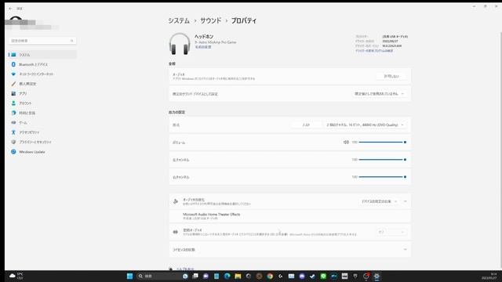Viewport: 502px width, 282px height.
Task: Select ゲーム in the sidebar
Action: tap(42, 123)
